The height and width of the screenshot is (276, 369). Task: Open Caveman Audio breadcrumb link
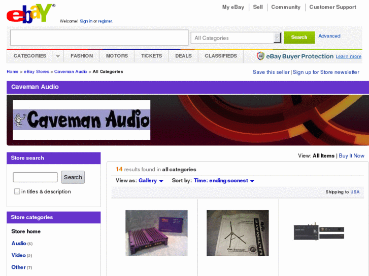coord(71,71)
